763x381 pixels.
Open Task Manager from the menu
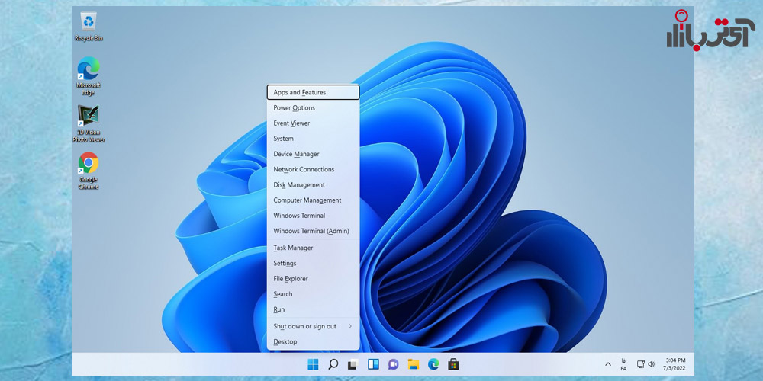[314, 248]
